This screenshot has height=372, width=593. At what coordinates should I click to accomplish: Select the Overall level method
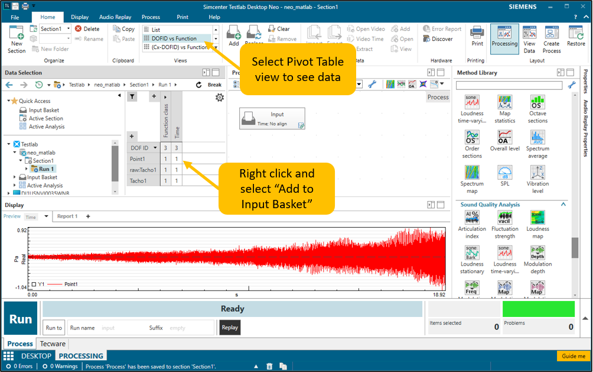[505, 141]
